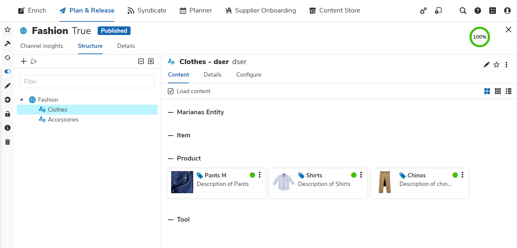Viewport: 517px width, 248px height.
Task: Switch to the Channel insights tab
Action: tap(42, 46)
